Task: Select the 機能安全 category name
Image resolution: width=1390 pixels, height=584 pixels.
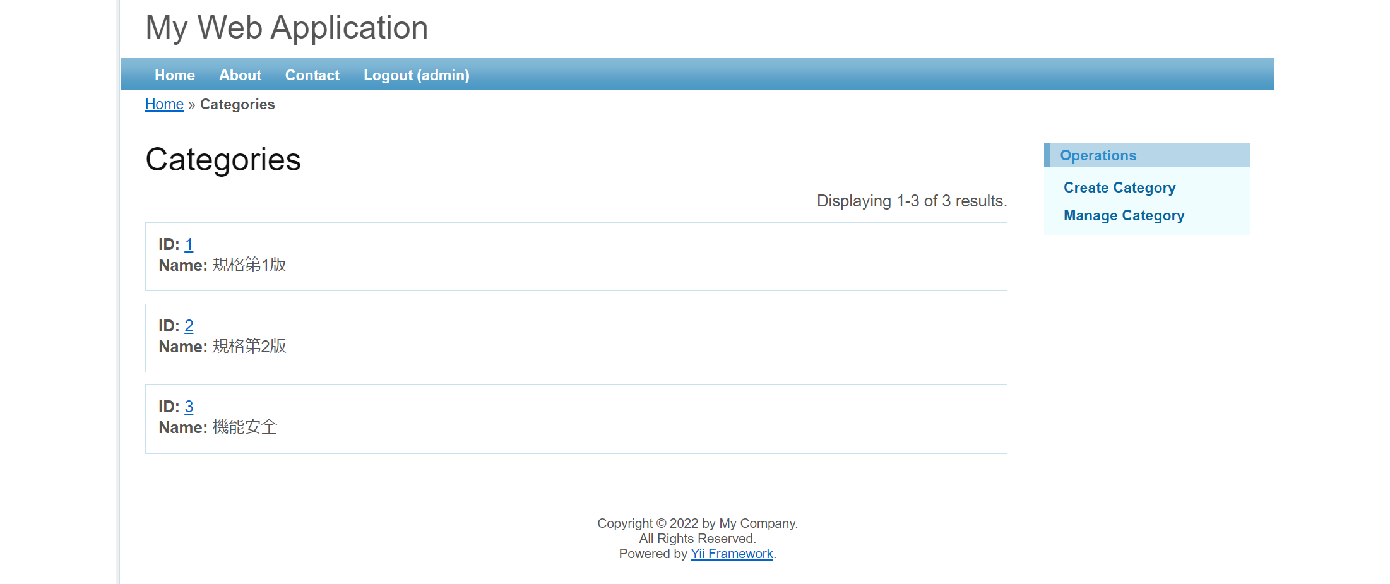Action: (x=245, y=427)
